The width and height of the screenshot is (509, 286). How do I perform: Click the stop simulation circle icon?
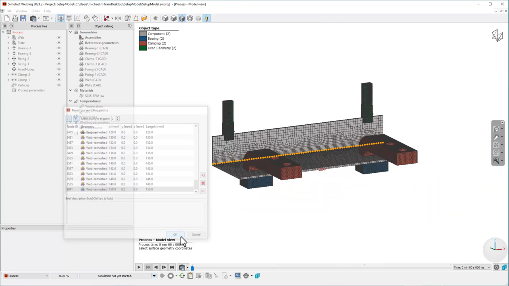(171, 276)
